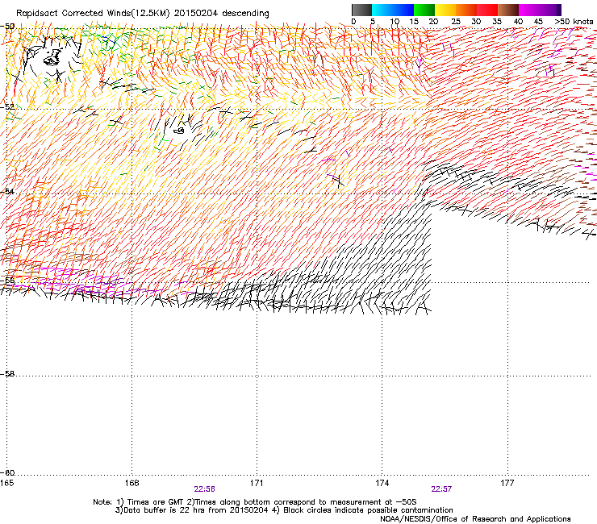Click the "Times are GMT" note line
Image resolution: width=597 pixels, height=524 pixels.
(255, 502)
